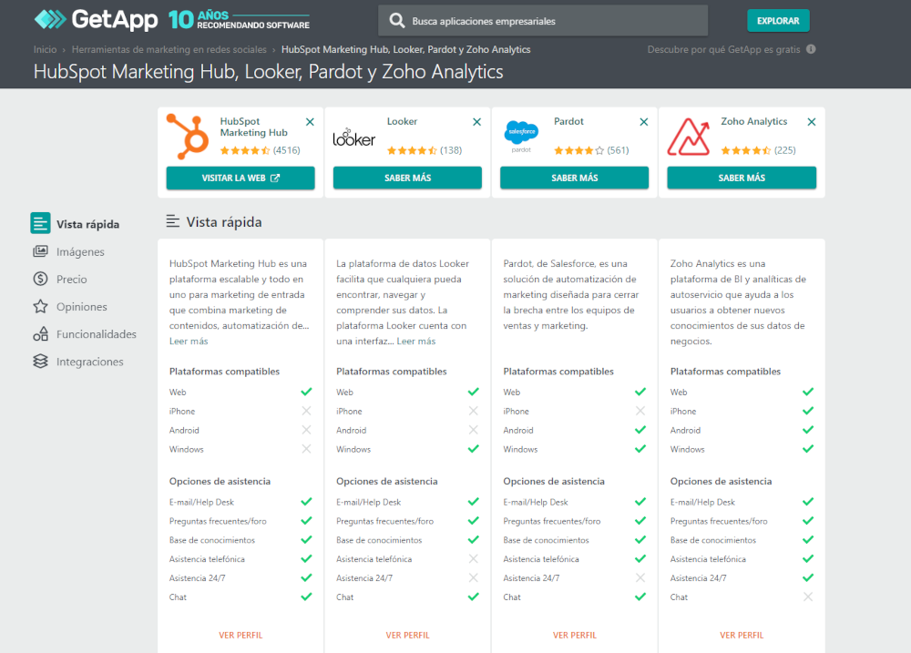Expand HubSpot description with Leer más
The width and height of the screenshot is (911, 653).
(189, 341)
